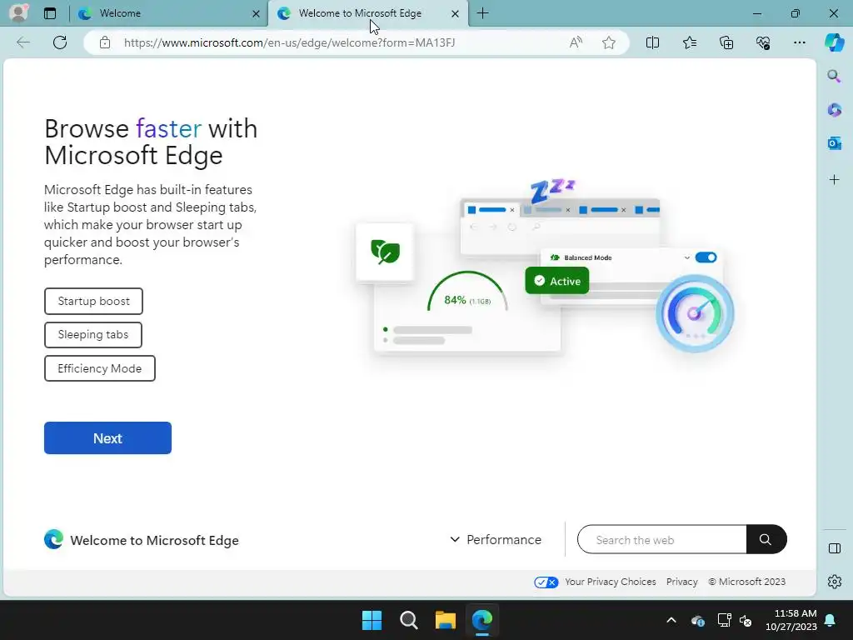Open the Favorites list
Viewport: 853px width, 640px height.
click(x=689, y=42)
